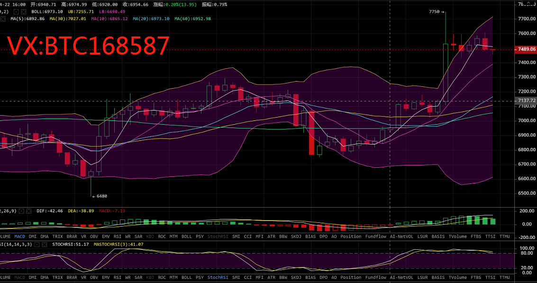Click the 7137.72 crosshair price label
537x283 pixels.
point(527,101)
